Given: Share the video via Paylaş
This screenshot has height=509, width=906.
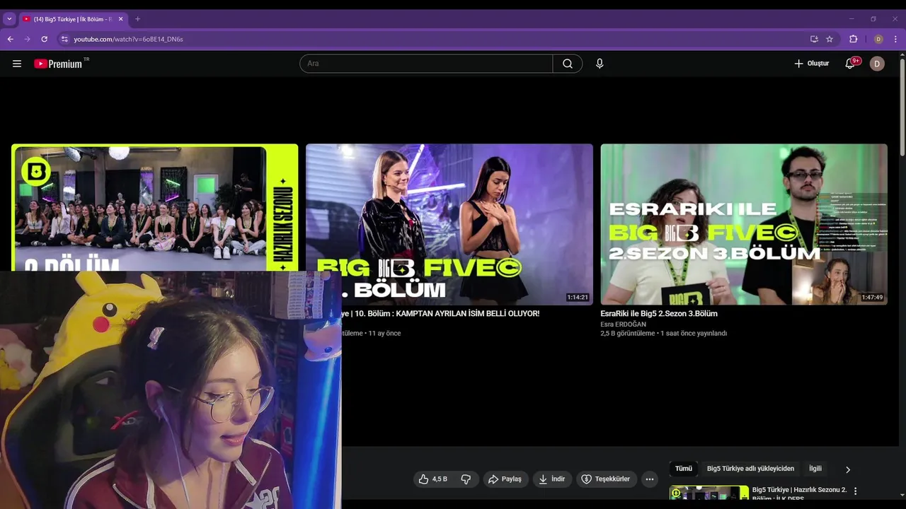Looking at the screenshot, I should point(505,479).
